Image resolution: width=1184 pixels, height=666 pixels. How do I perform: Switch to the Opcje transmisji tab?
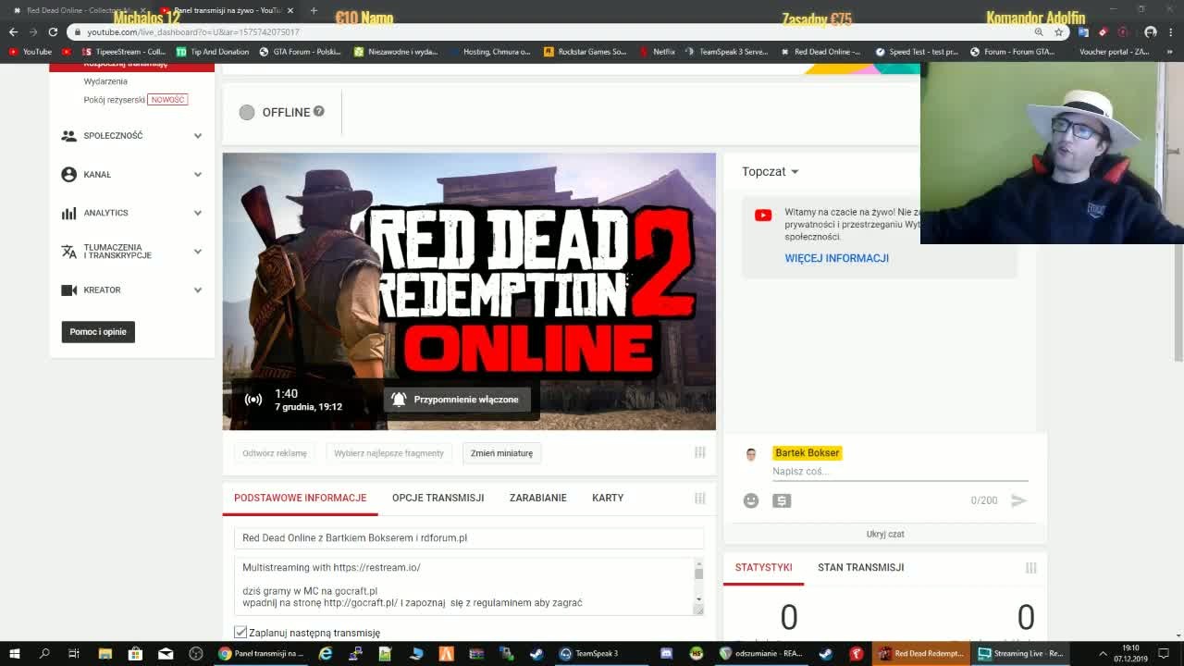(x=438, y=498)
